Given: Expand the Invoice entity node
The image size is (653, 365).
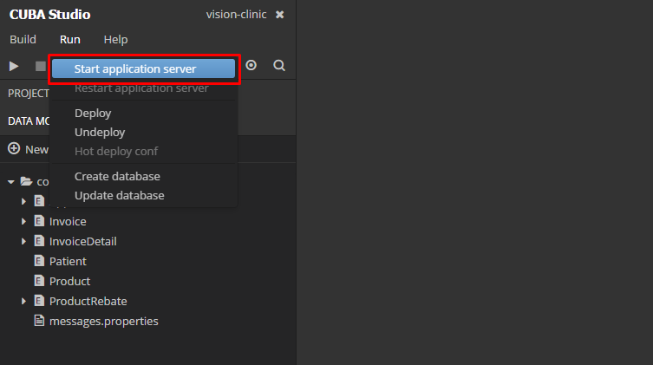Looking at the screenshot, I should [24, 221].
